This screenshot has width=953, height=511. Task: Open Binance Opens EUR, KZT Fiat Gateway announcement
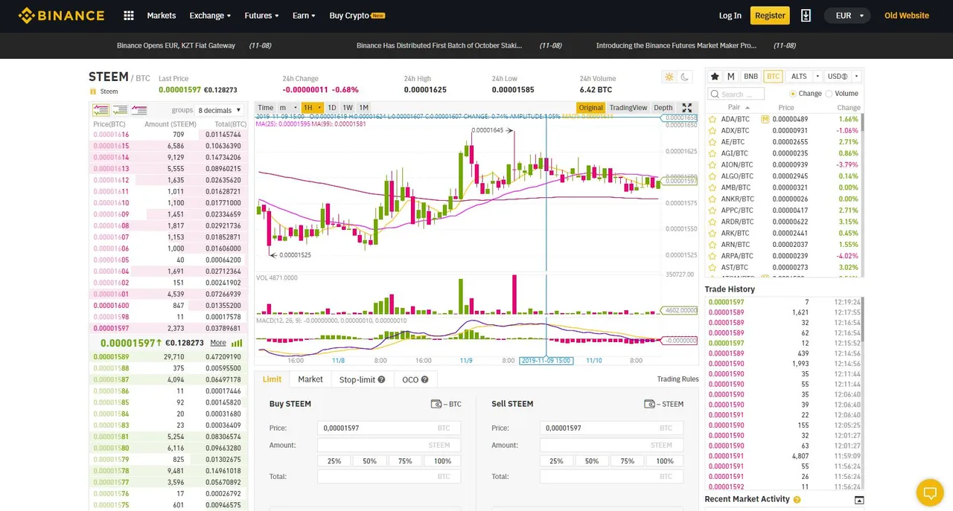176,45
